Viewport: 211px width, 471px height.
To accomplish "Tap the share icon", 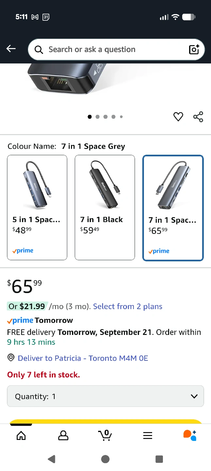I will click(198, 117).
